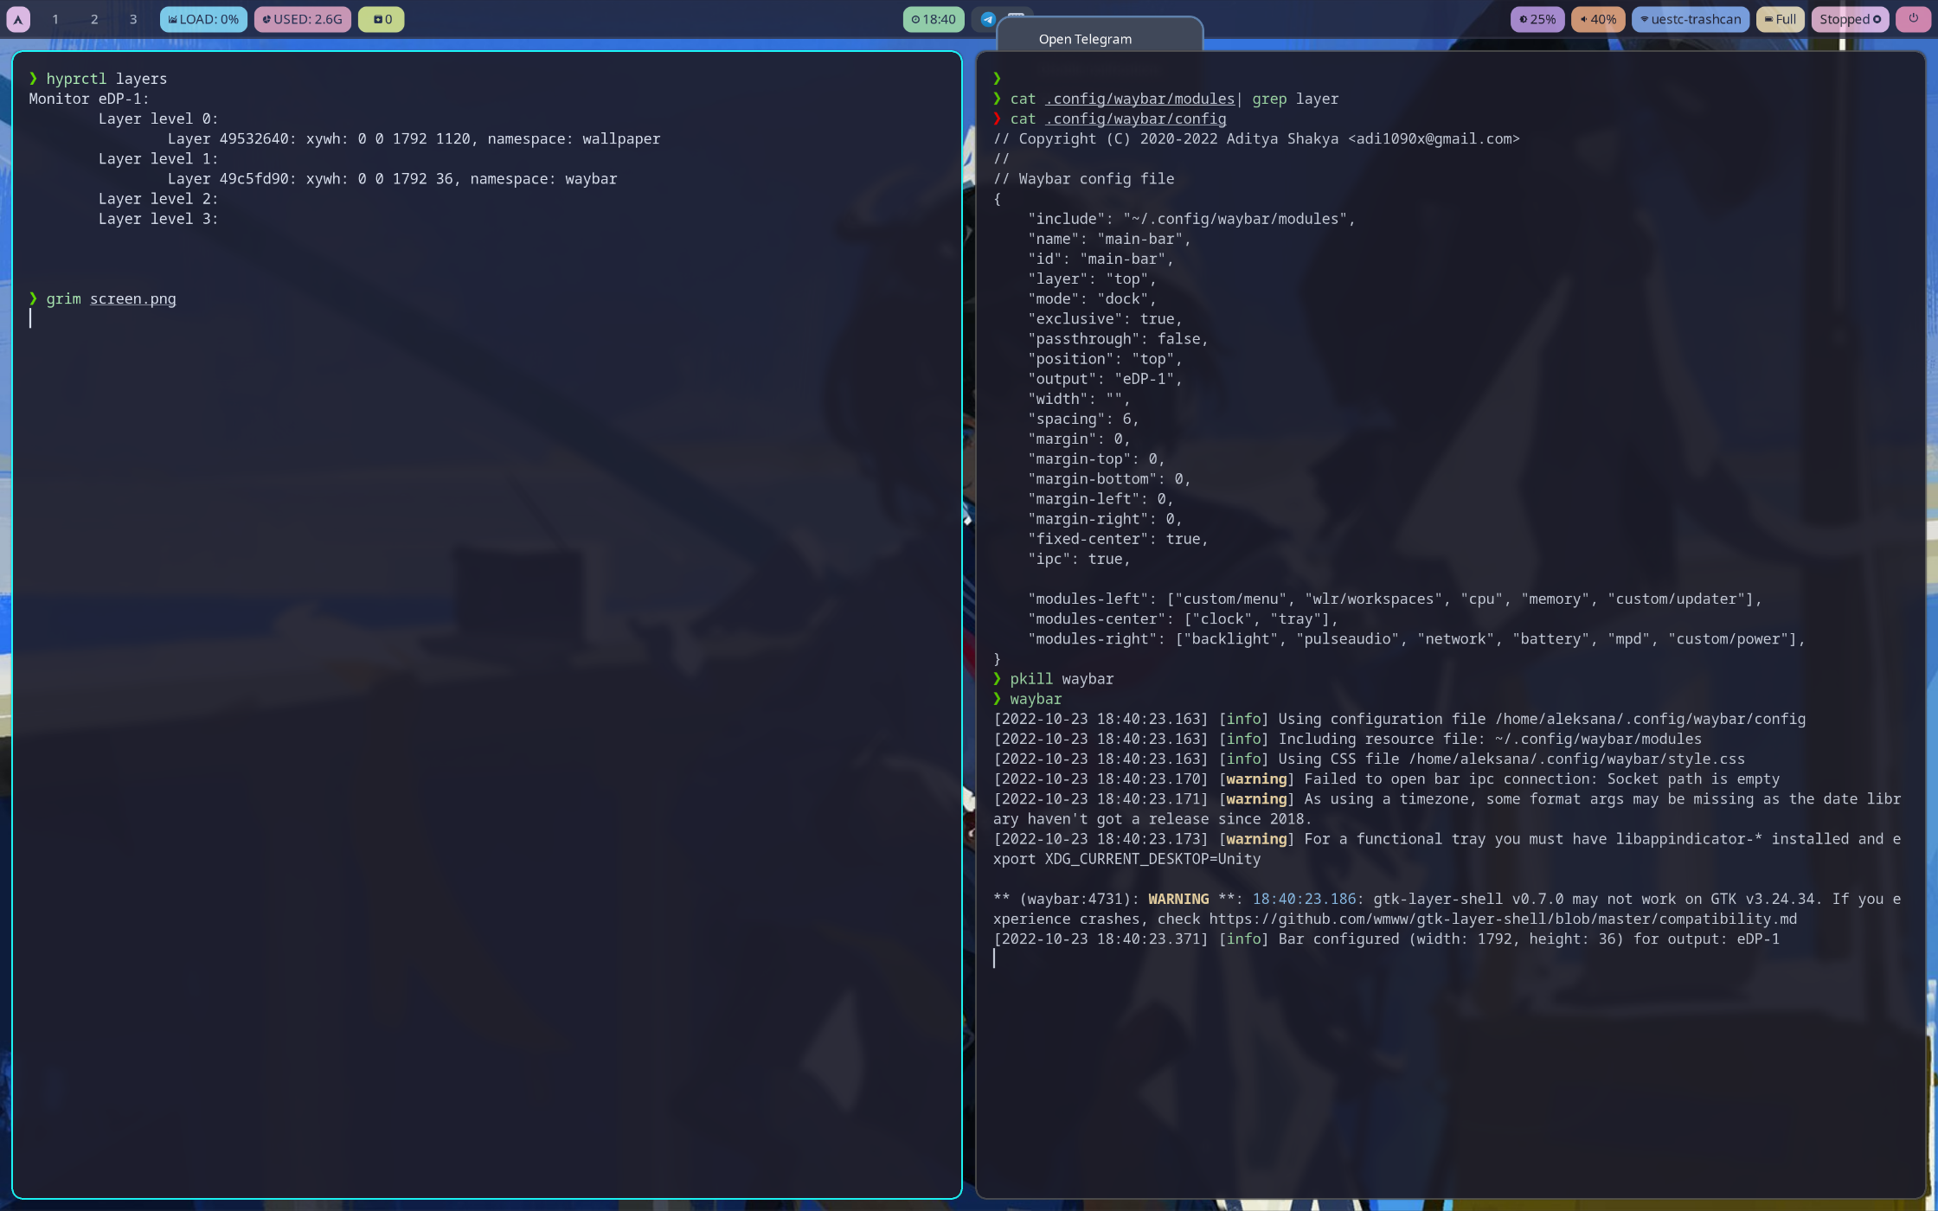Switch to workspace 3
Screen dimensions: 1938x1211
[132, 18]
